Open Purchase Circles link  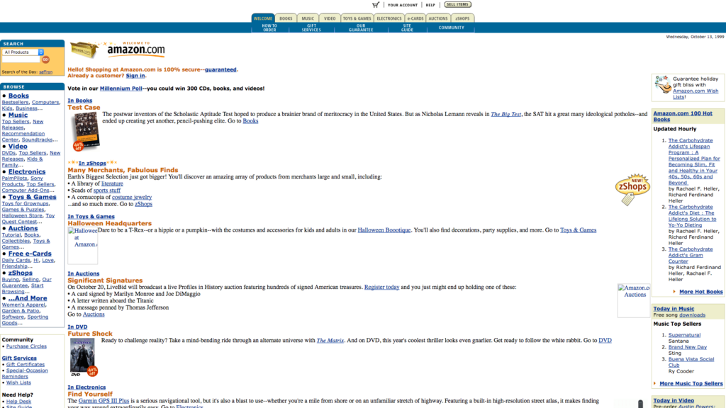26,346
